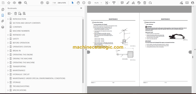Expand the OPERATOR'S STATION bookmark
Viewport: 196px width, 94px height.
pyautogui.click(x=8, y=47)
